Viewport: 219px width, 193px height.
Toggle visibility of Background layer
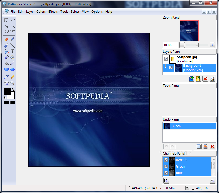tap(171, 68)
